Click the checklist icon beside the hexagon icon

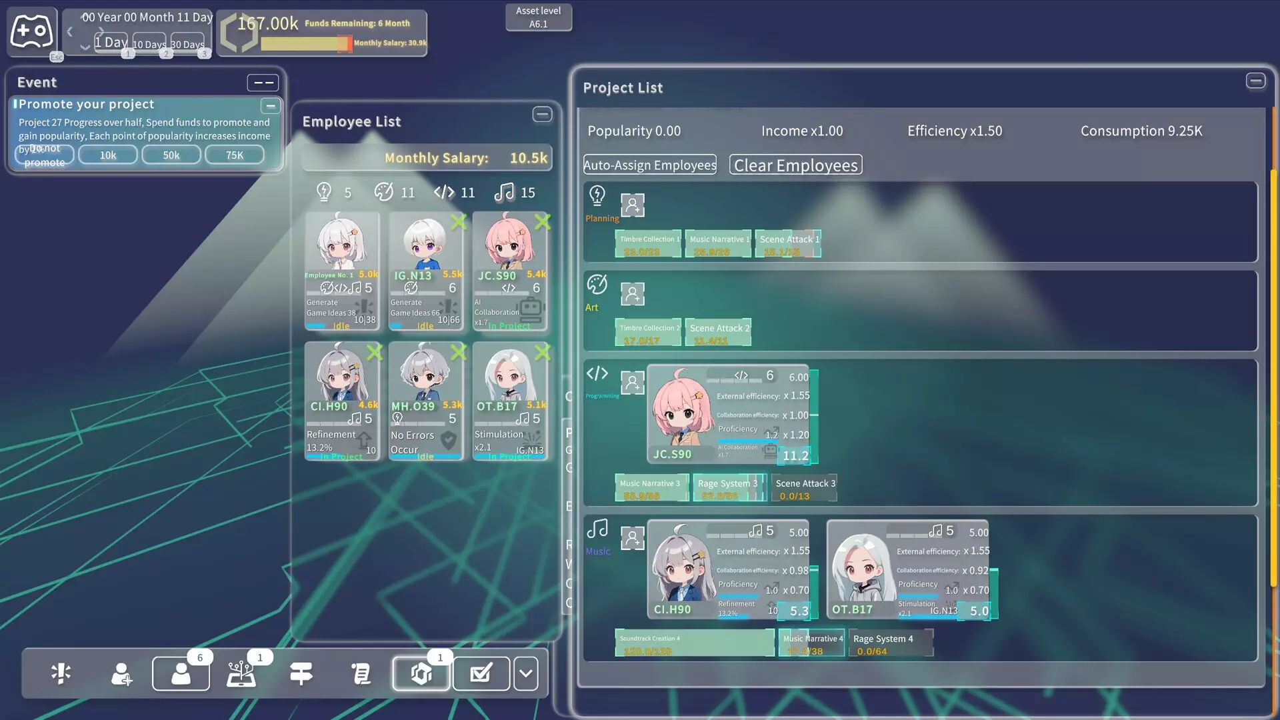(481, 673)
